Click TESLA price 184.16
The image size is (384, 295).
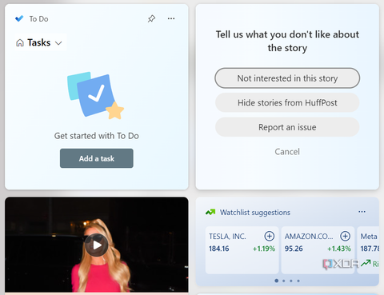click(x=219, y=249)
